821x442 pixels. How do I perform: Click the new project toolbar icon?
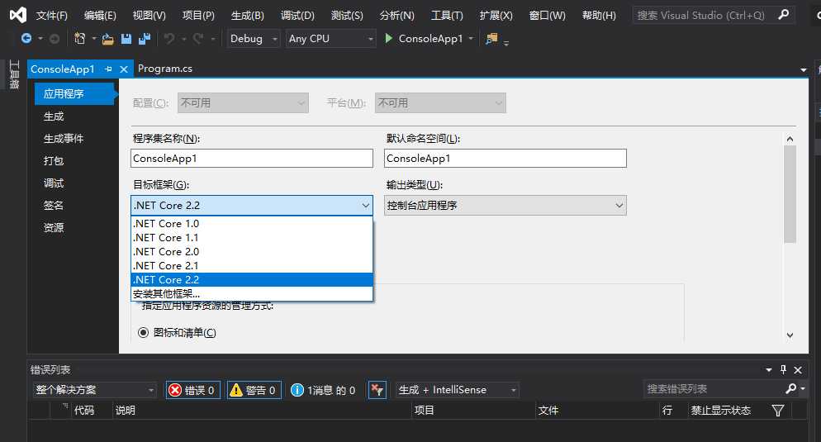pos(80,38)
